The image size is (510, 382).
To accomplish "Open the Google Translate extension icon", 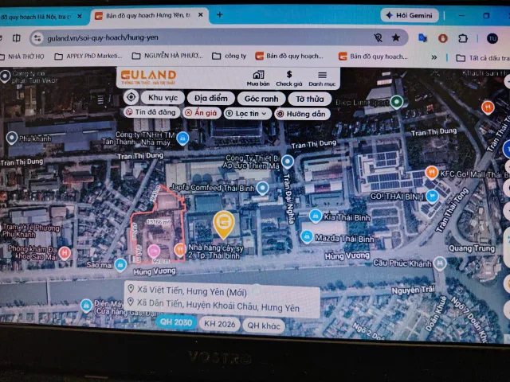I will click(x=422, y=38).
